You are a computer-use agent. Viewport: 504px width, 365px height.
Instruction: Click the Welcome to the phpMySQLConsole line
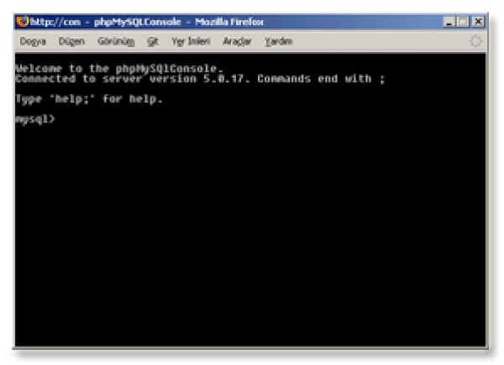click(119, 68)
